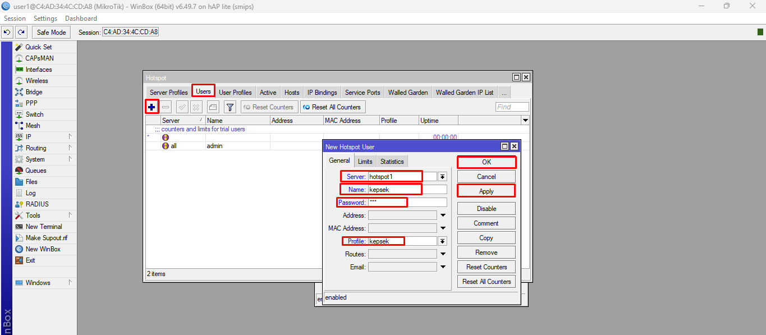
Task: Open Queues in the sidebar
Action: coord(36,171)
